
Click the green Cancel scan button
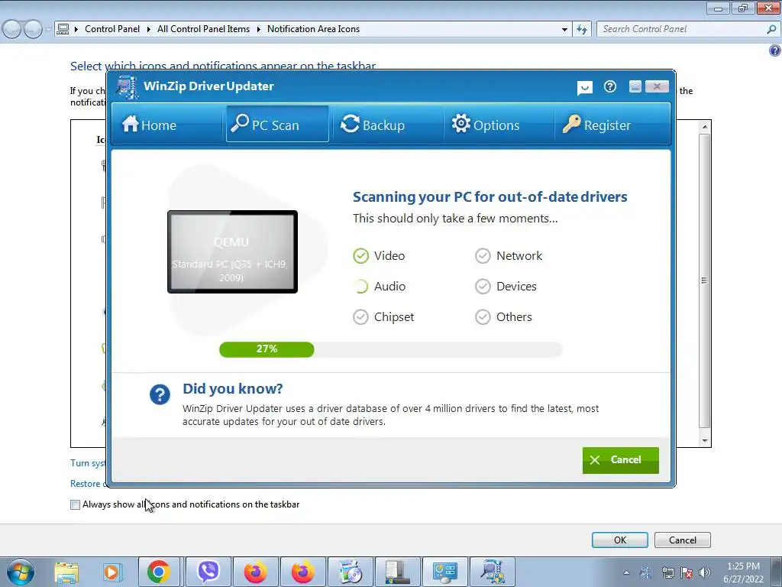point(620,460)
